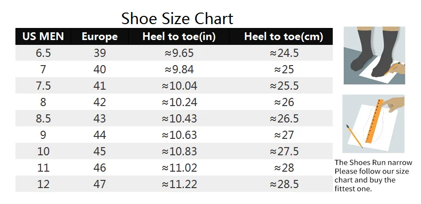Click the ≈10.83 inches cell
The width and height of the screenshot is (421, 204).
pos(179,151)
